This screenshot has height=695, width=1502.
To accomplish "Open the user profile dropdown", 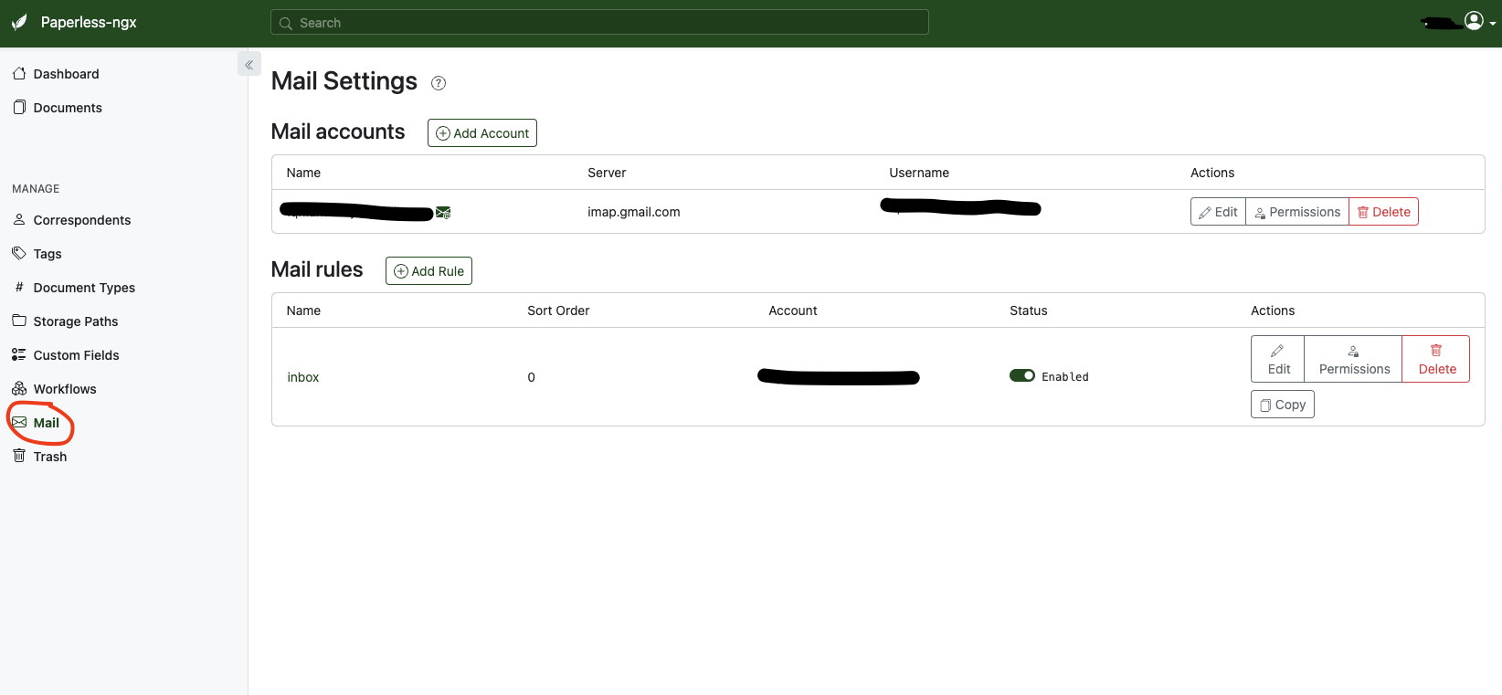I will [1480, 22].
